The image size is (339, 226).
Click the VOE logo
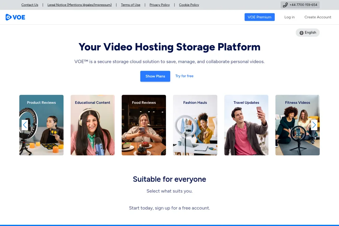point(15,17)
